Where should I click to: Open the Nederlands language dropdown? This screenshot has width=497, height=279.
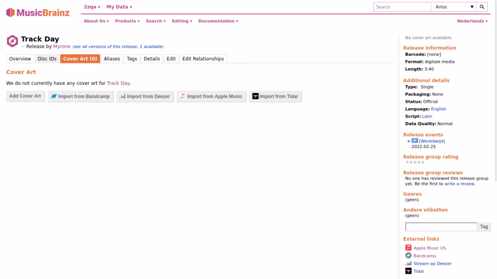(x=472, y=21)
